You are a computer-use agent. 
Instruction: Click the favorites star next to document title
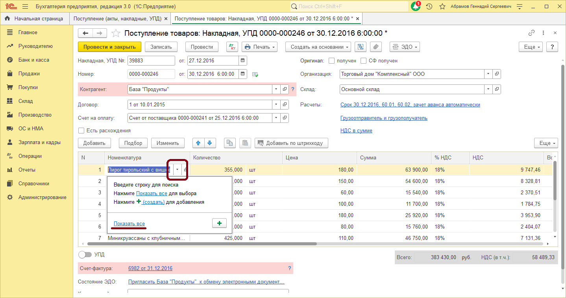pos(116,33)
